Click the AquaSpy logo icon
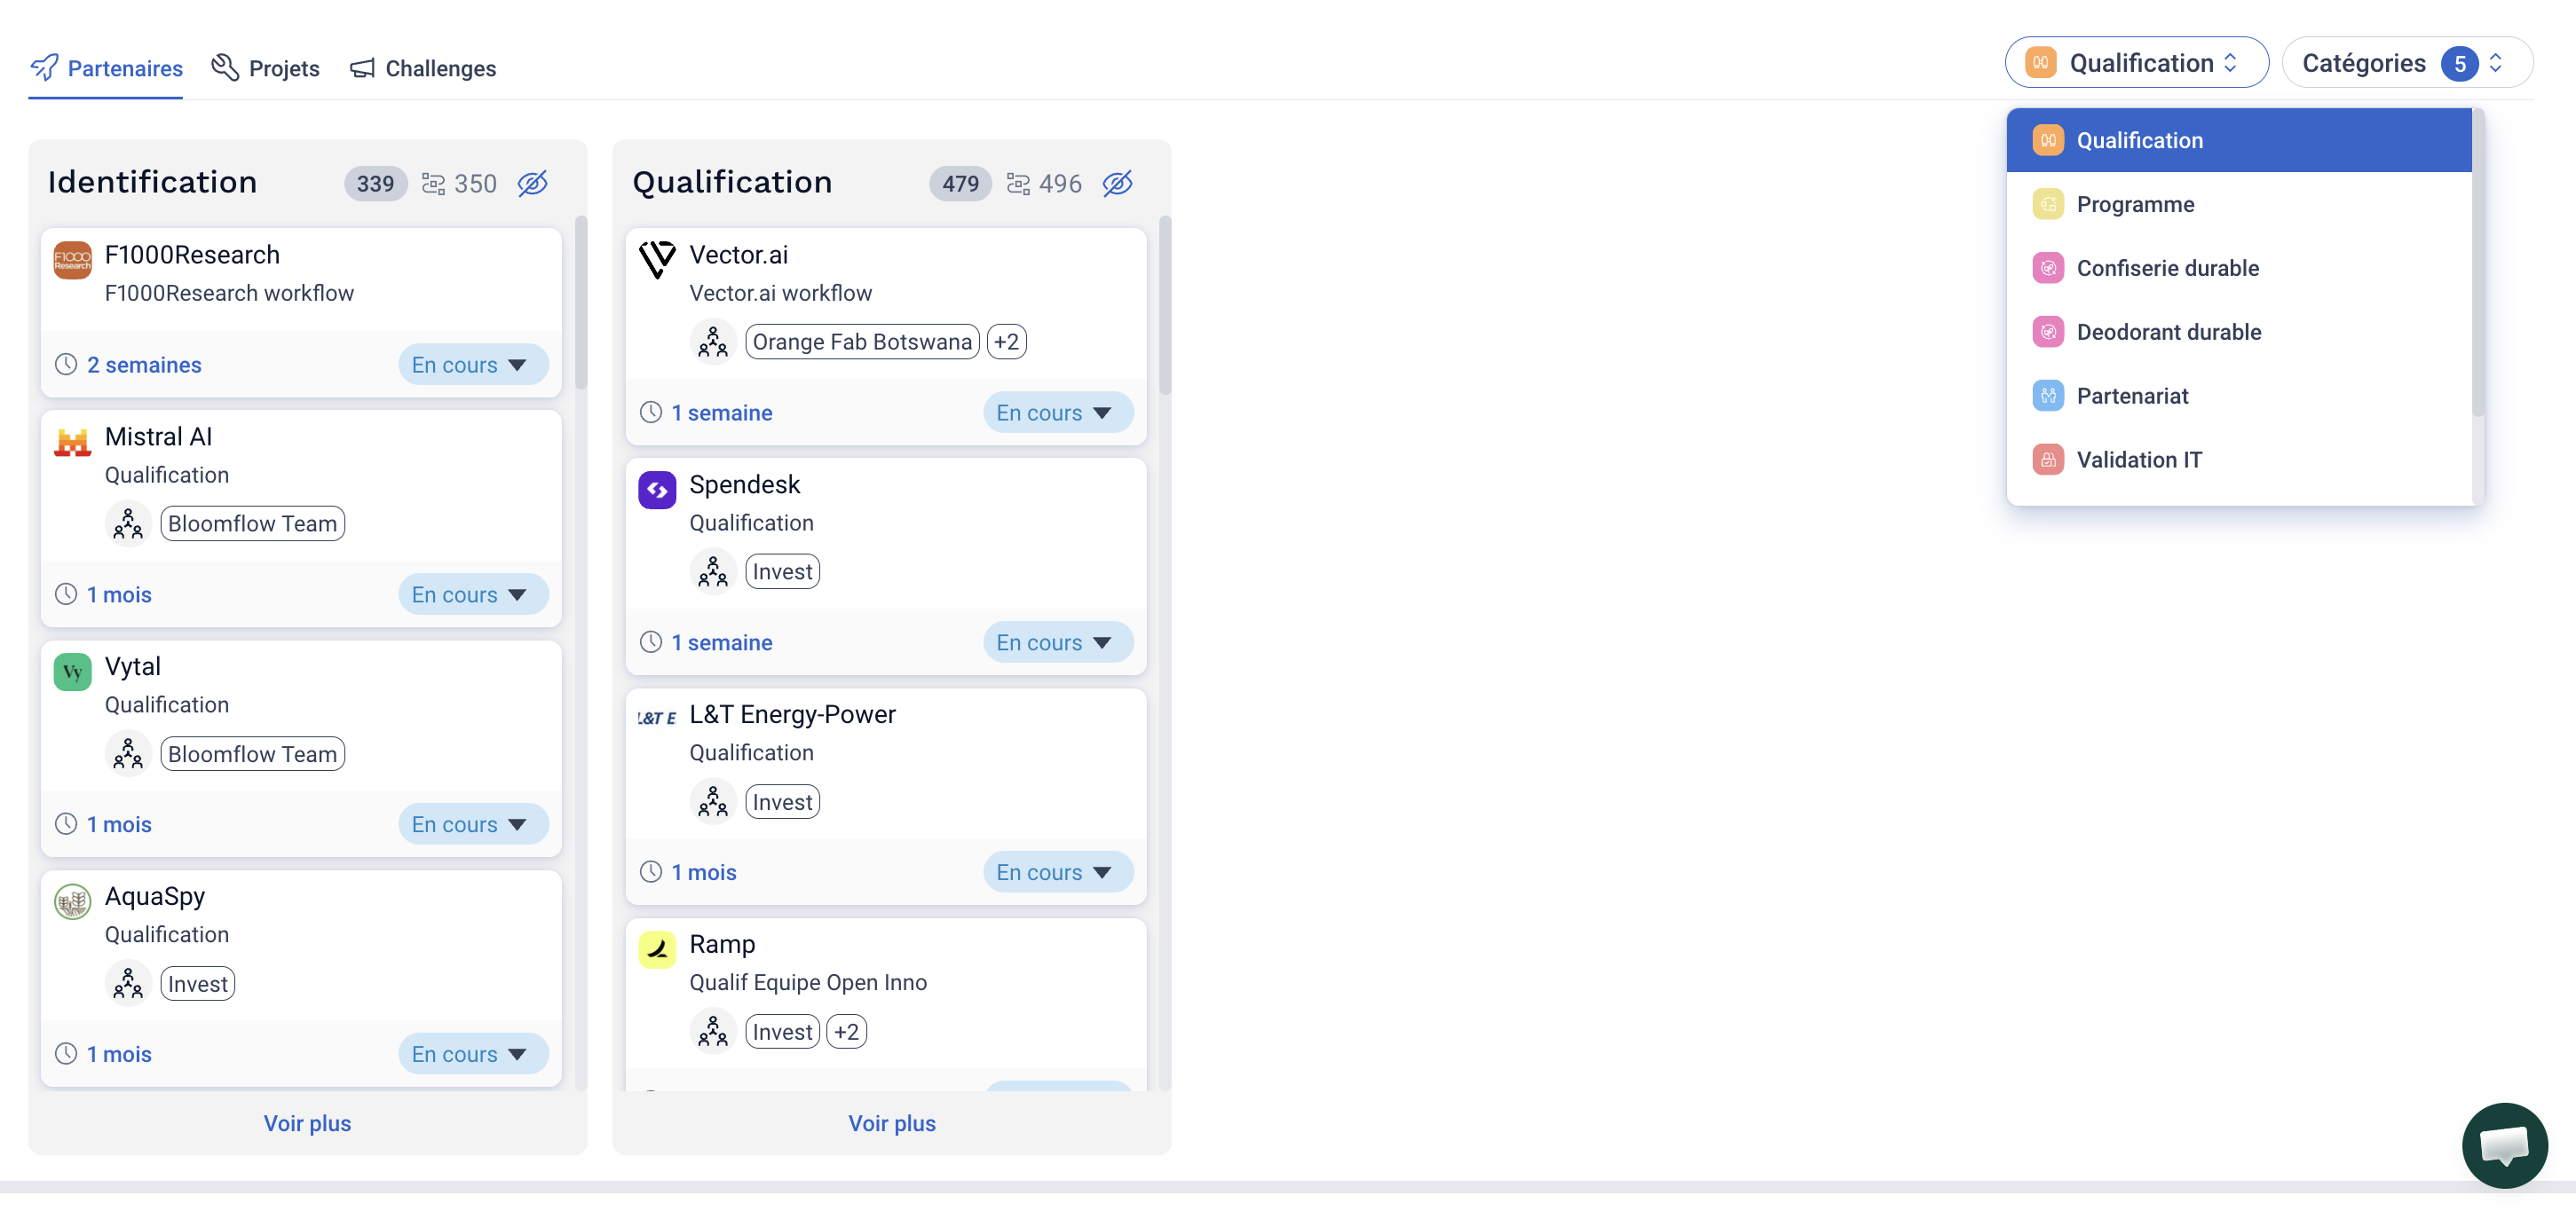The height and width of the screenshot is (1219, 2576). tap(72, 902)
